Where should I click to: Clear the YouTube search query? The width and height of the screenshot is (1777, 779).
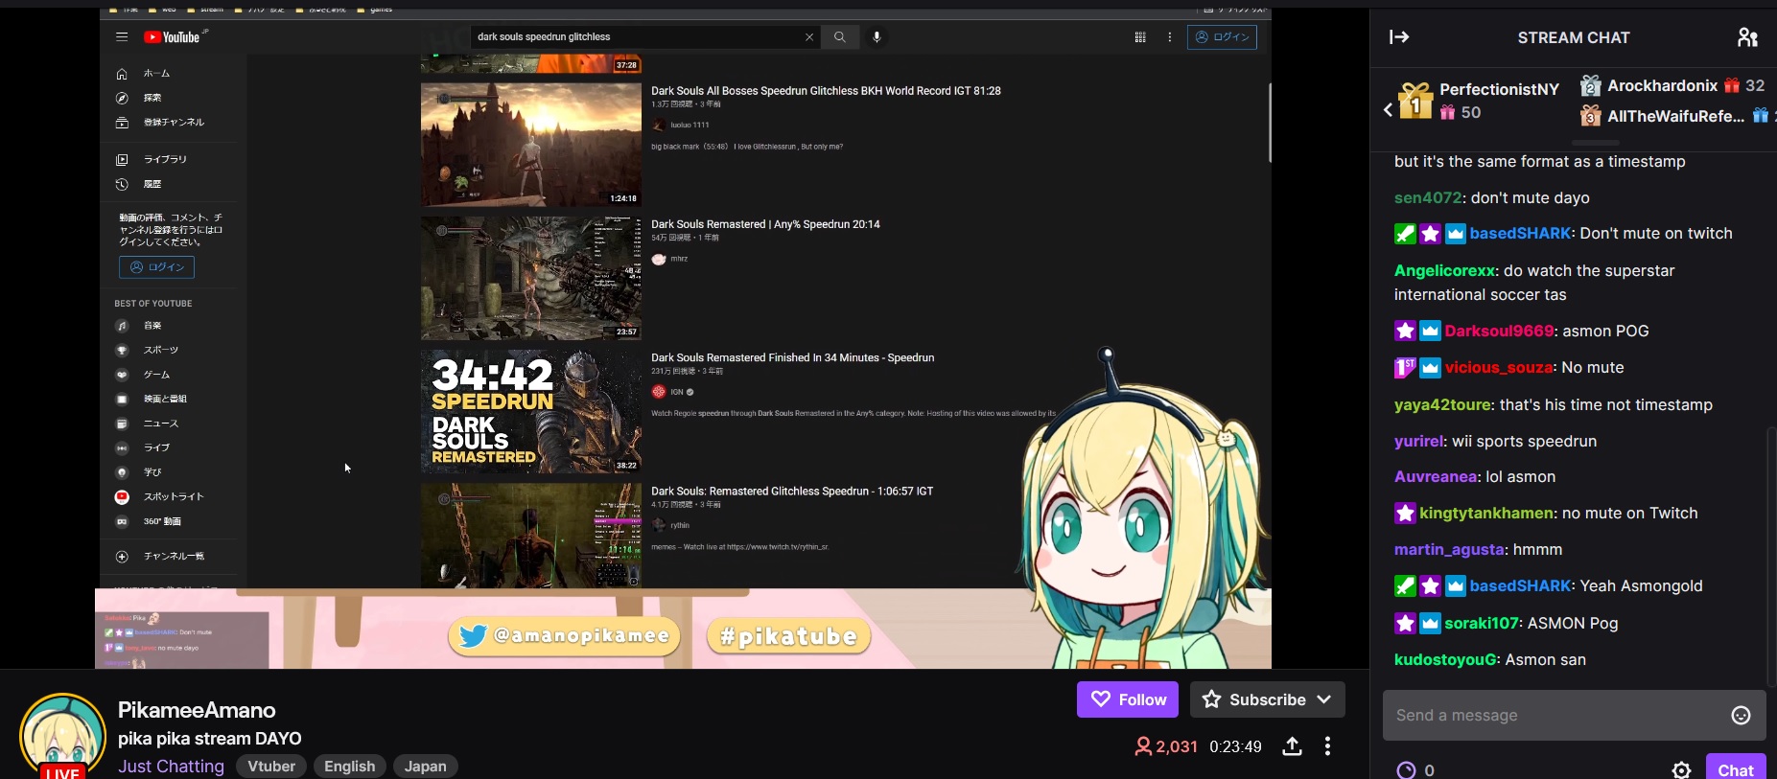click(x=809, y=37)
